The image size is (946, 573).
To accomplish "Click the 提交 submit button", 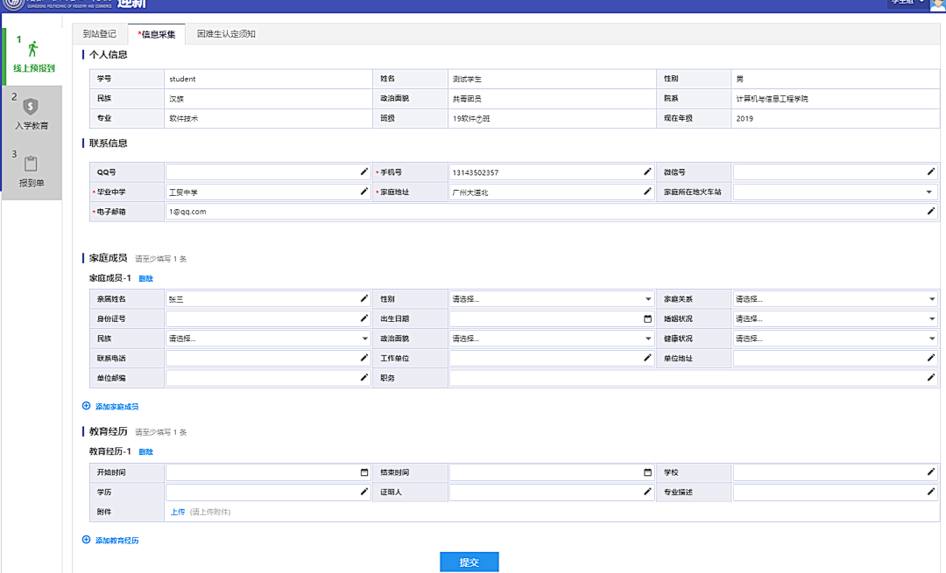I will click(x=469, y=562).
